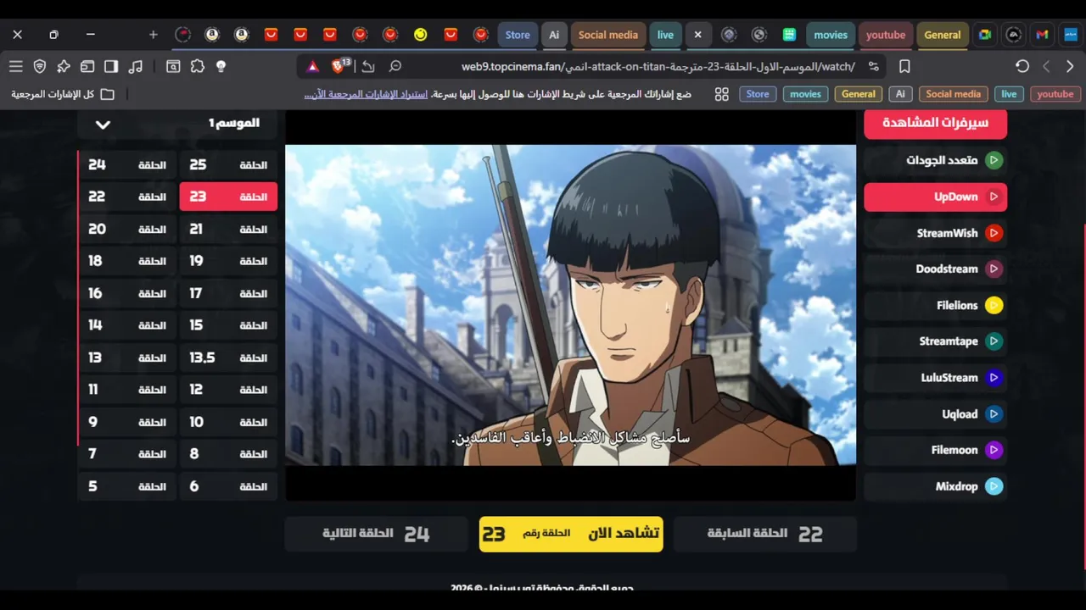Close the current active tab
This screenshot has width=1086, height=610.
click(x=697, y=35)
